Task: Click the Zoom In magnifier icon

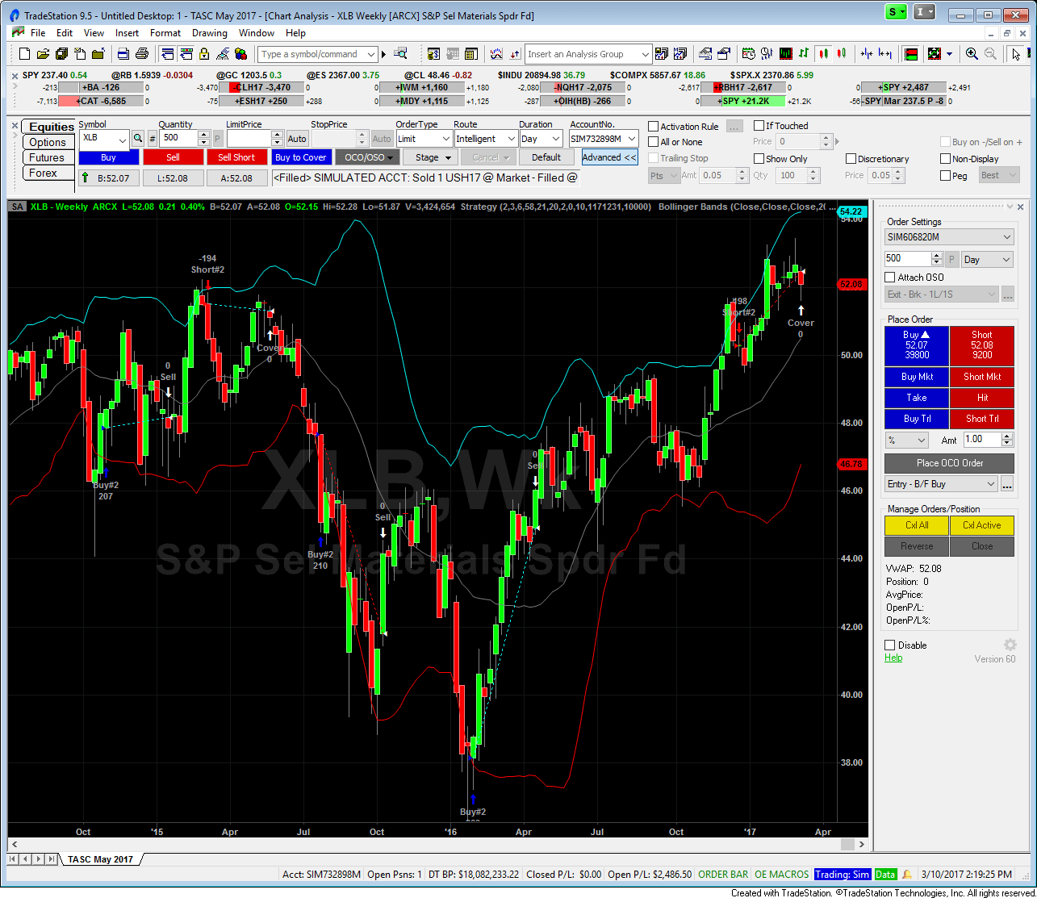Action: [x=972, y=54]
